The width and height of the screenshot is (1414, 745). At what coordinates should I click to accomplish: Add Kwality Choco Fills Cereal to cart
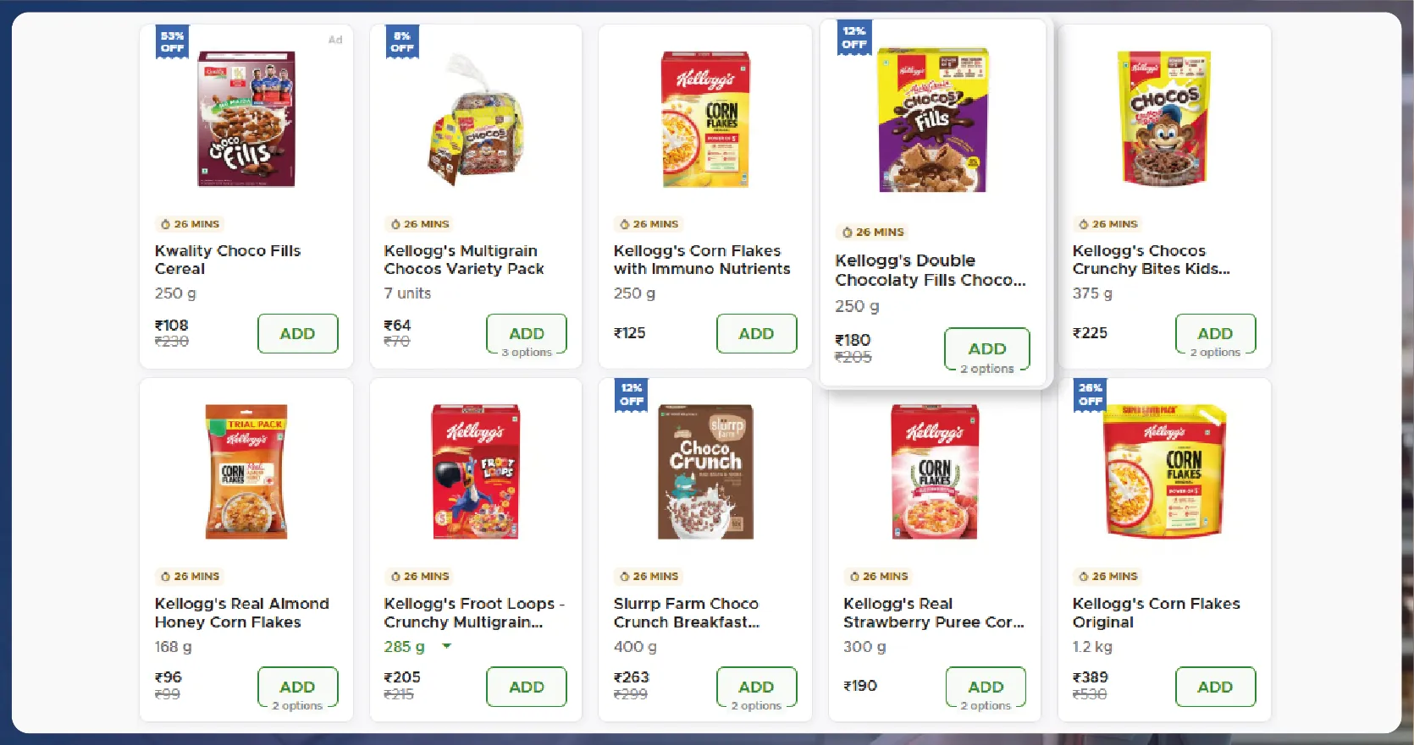pyautogui.click(x=297, y=334)
